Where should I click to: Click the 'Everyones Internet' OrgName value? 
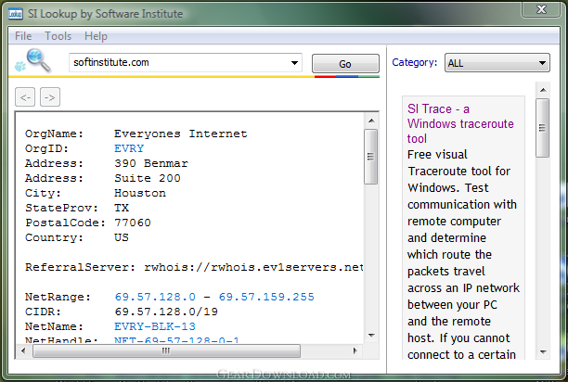(x=181, y=134)
